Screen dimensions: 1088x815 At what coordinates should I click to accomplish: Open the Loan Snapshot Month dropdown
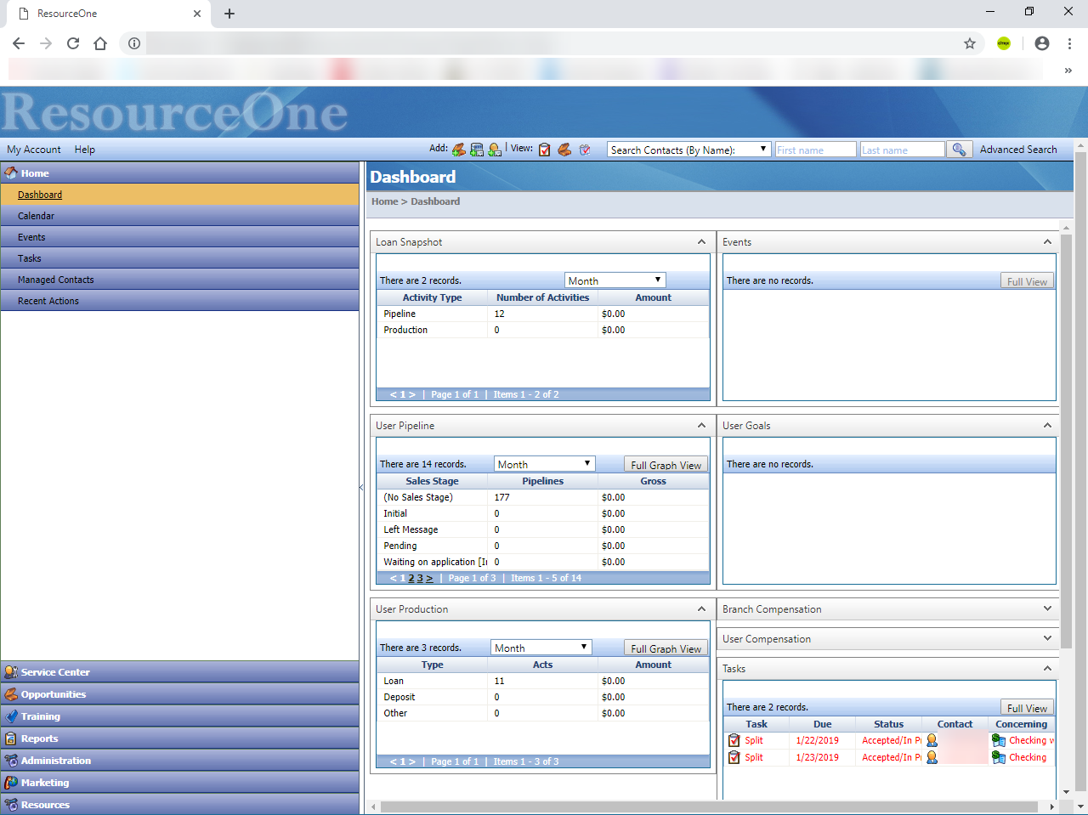coord(615,280)
